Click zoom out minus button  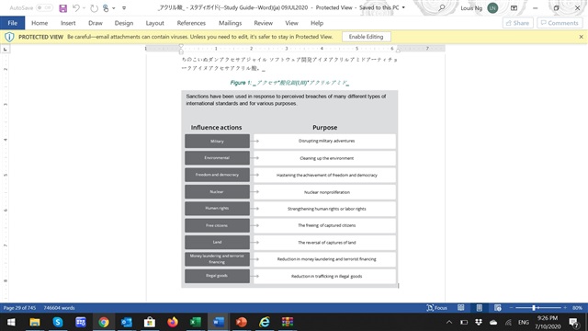511,308
